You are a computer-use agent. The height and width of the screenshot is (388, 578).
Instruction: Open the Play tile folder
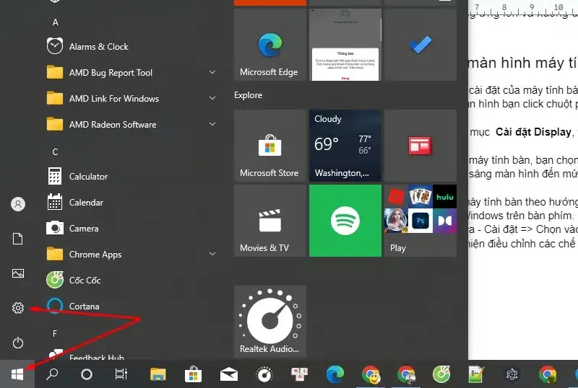click(420, 221)
